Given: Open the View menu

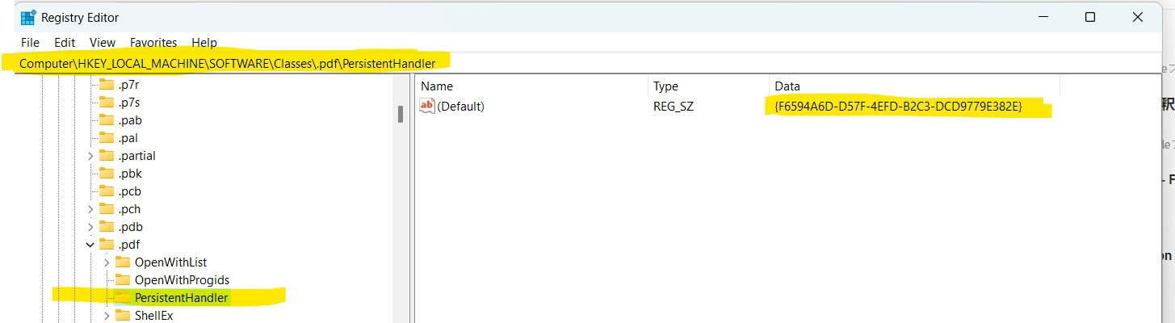Looking at the screenshot, I should pos(103,42).
